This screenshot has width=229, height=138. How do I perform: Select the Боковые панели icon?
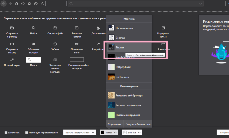[x=77, y=28]
